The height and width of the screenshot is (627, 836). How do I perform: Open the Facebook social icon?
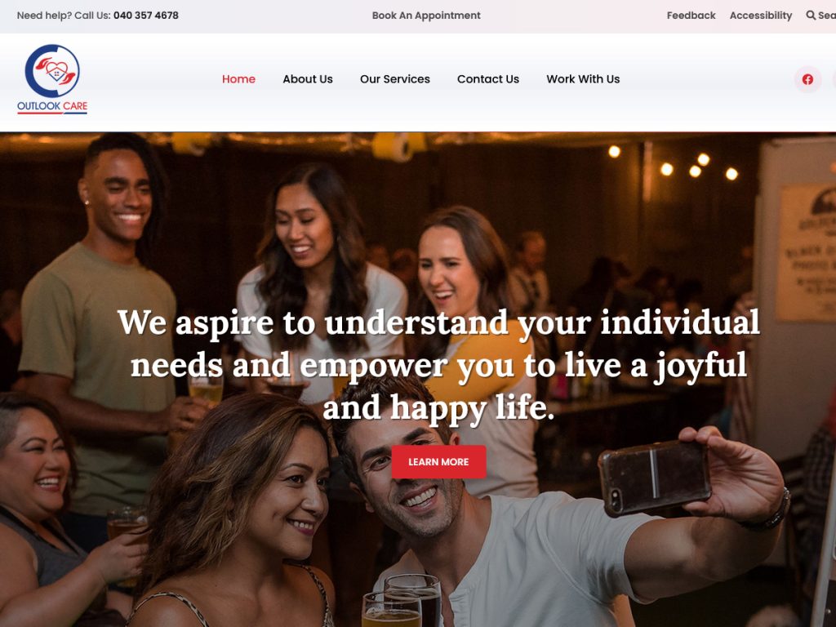(x=807, y=79)
